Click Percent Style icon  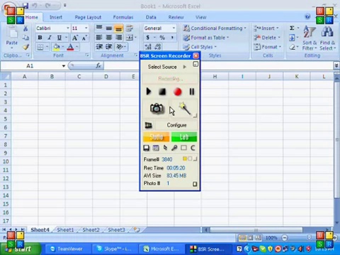[162, 38]
